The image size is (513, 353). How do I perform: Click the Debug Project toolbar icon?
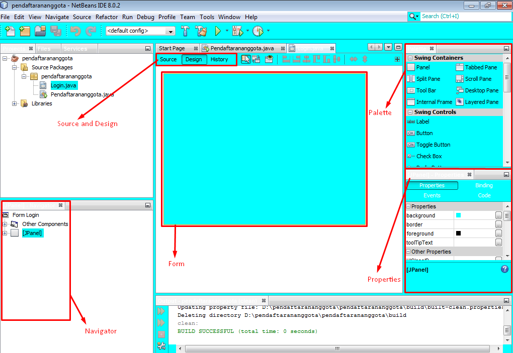(x=238, y=31)
